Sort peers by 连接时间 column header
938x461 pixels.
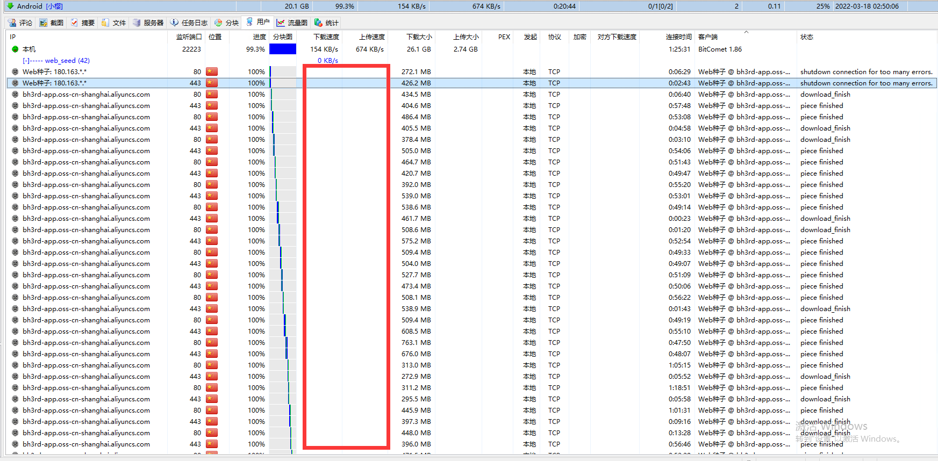[678, 37]
